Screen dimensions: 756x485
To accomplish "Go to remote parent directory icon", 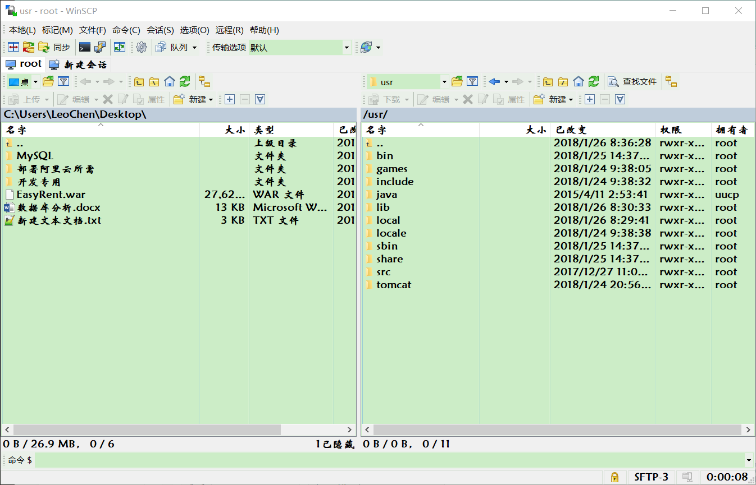I will click(x=548, y=82).
